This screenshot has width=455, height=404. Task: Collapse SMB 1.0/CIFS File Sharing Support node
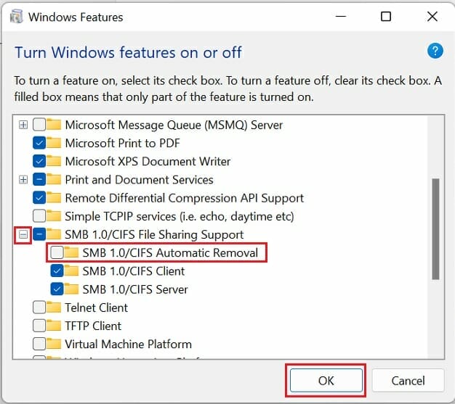pyautogui.click(x=23, y=234)
